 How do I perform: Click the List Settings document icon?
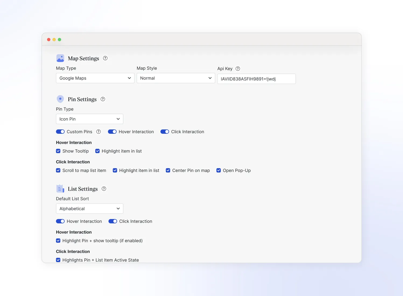coord(60,189)
